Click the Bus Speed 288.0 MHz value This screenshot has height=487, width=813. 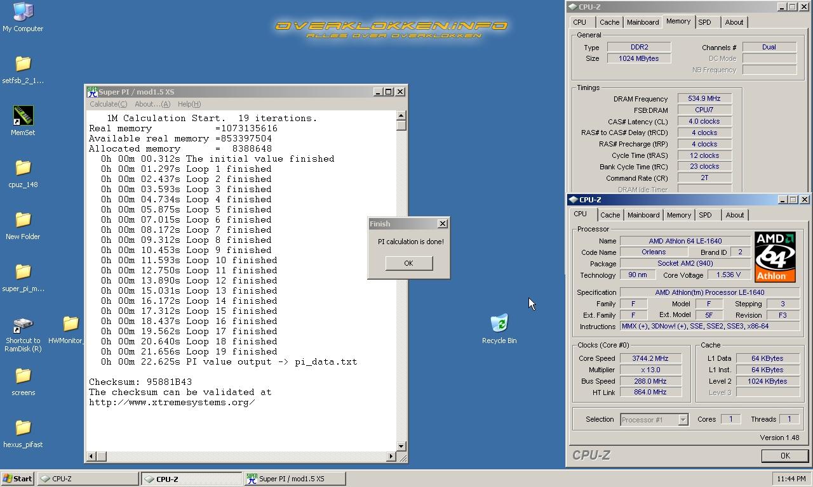click(650, 381)
